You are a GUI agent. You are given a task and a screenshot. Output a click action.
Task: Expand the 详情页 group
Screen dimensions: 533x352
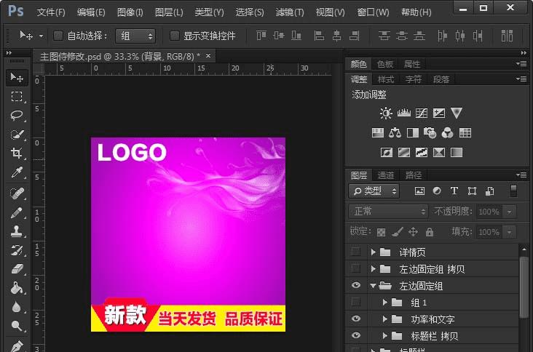(x=374, y=252)
